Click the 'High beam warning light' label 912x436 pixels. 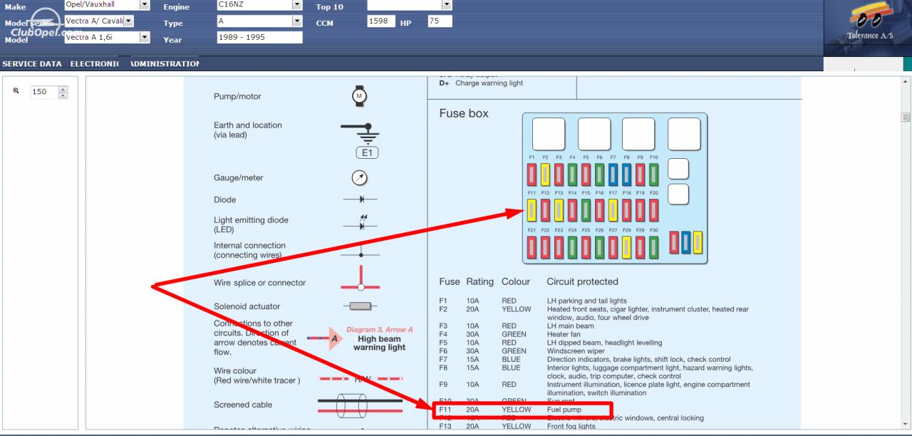(380, 343)
